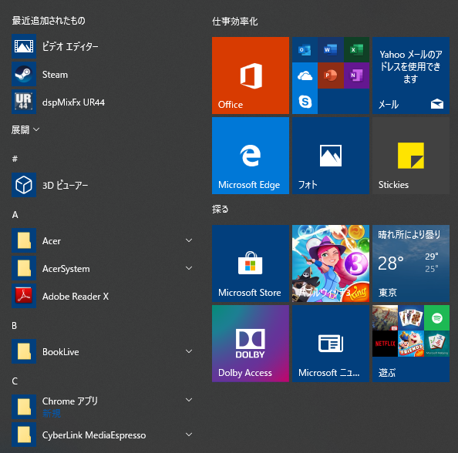Open Excel from the Office tile group
Image resolution: width=458 pixels, height=453 pixels.
[356, 49]
